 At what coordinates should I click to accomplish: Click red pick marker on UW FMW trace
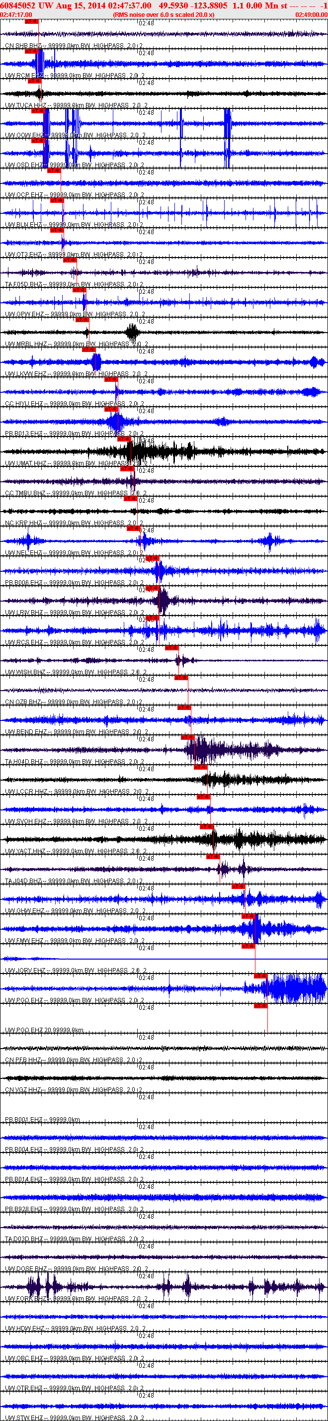(248, 916)
